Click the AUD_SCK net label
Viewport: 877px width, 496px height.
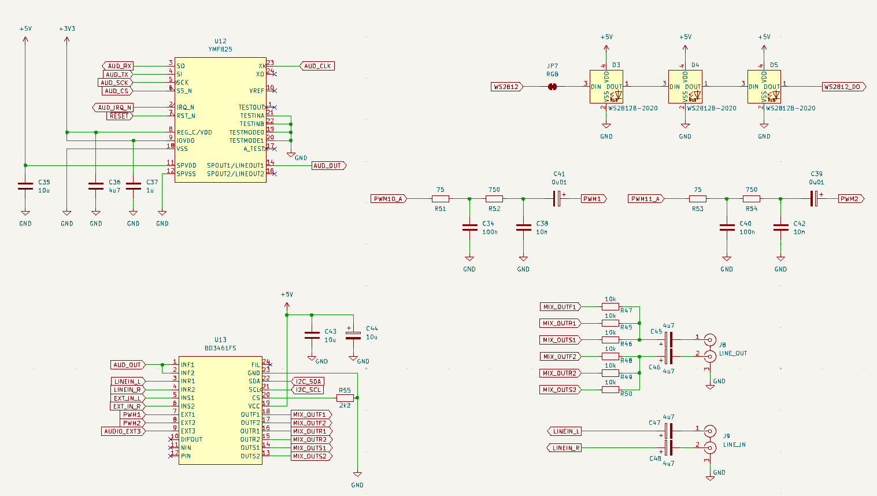[x=115, y=83]
